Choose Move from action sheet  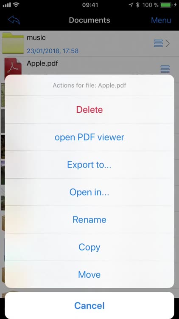click(89, 274)
